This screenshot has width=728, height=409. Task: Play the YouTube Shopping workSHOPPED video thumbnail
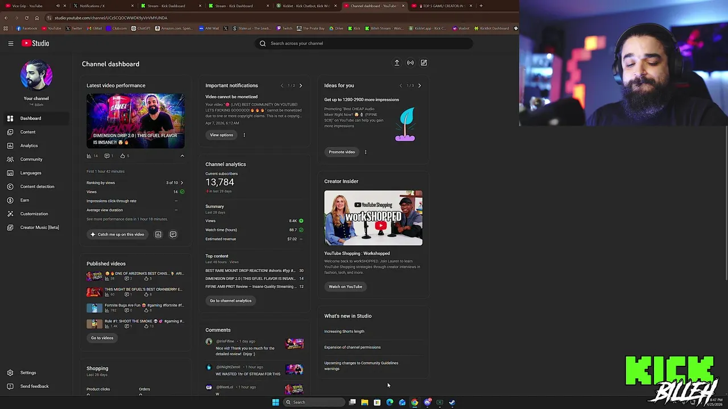click(373, 218)
